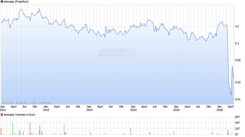245x137 pixels.
Task: Click the red Volumen legend square
Action: 2,115
